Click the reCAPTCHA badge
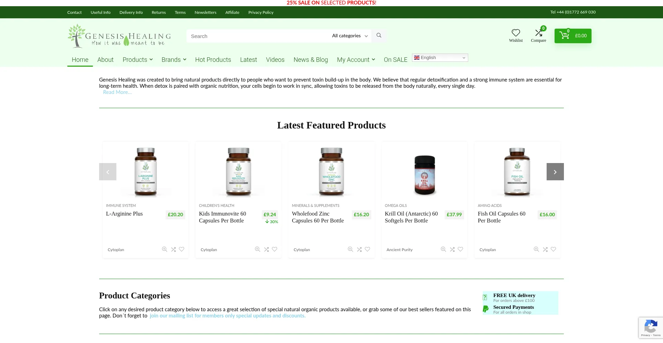 651,328
